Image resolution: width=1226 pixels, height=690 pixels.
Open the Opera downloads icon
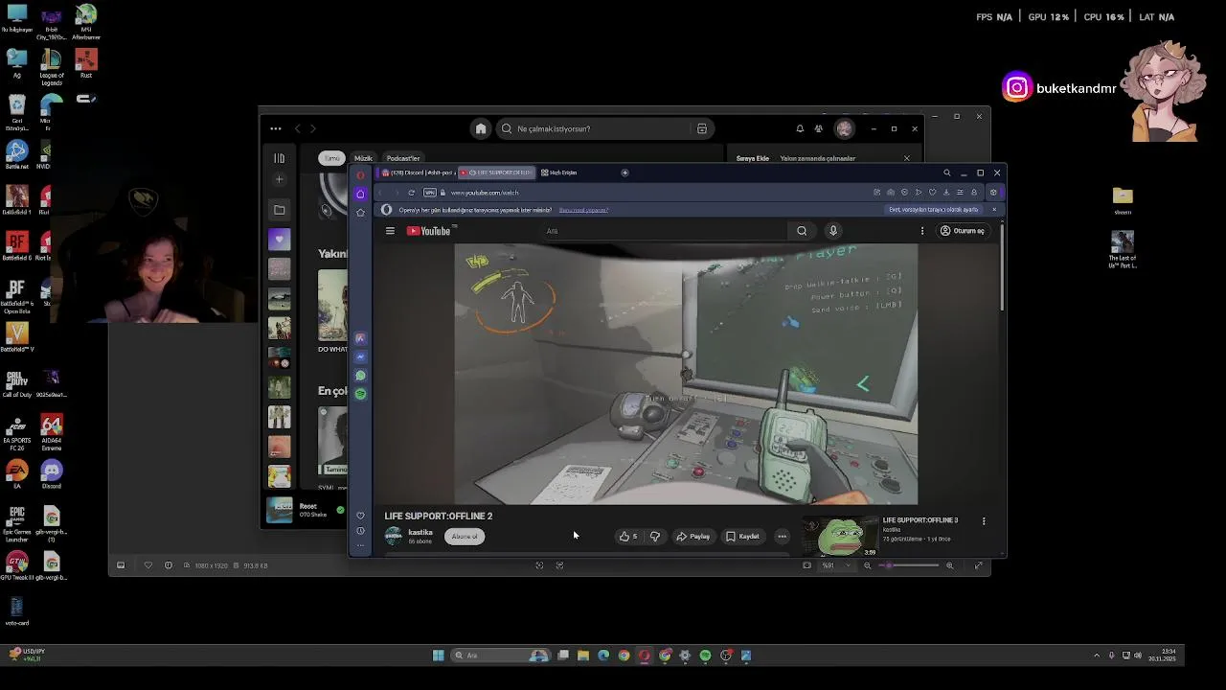pyautogui.click(x=946, y=193)
